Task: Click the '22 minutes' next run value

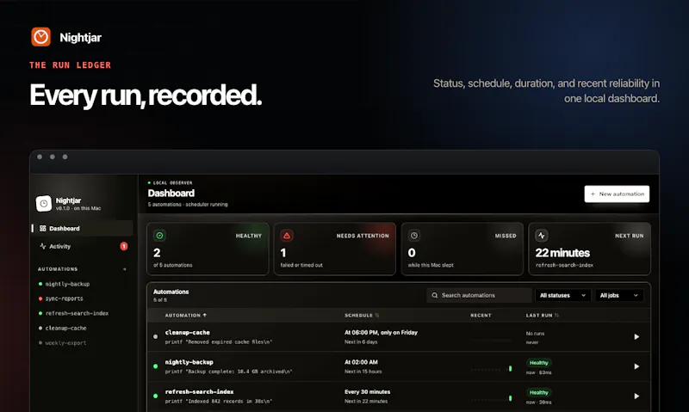Action: pos(562,253)
